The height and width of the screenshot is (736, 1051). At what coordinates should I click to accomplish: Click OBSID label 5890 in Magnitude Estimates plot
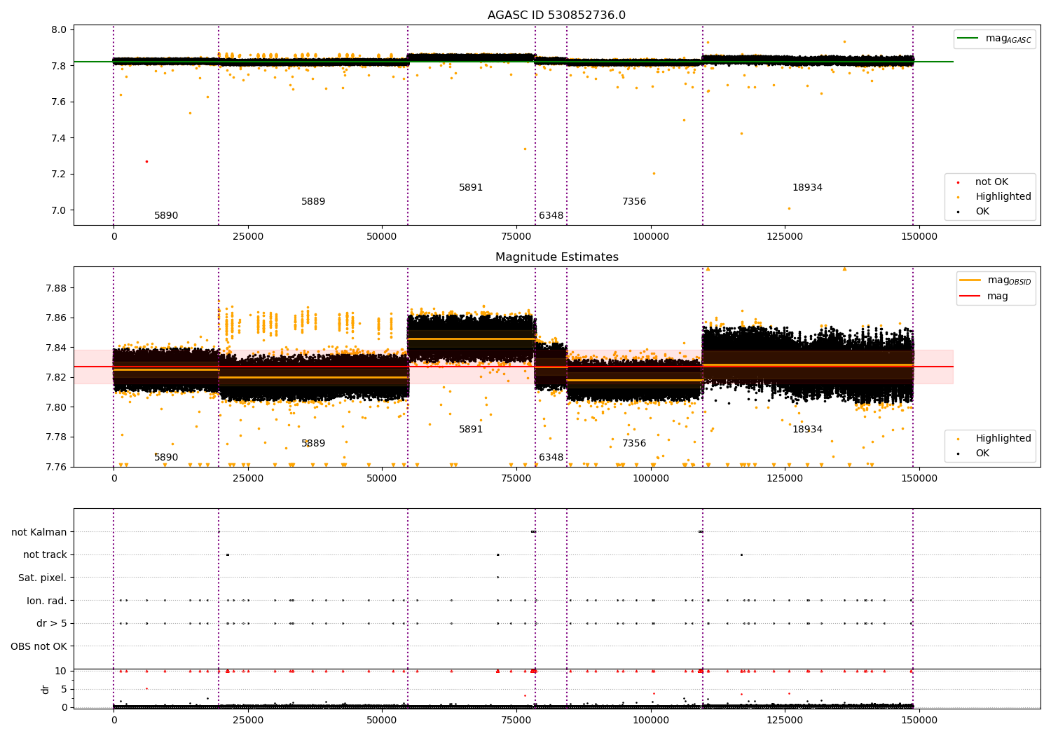click(166, 458)
